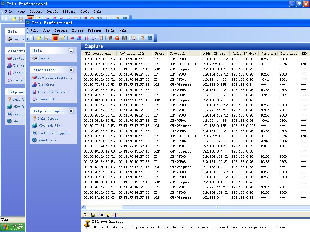
Task: Open the Capture menu
Action: point(61,31)
